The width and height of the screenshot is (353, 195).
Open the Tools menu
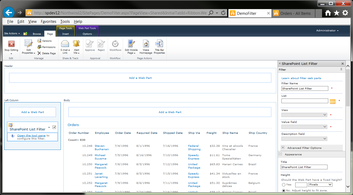[x=65, y=22]
